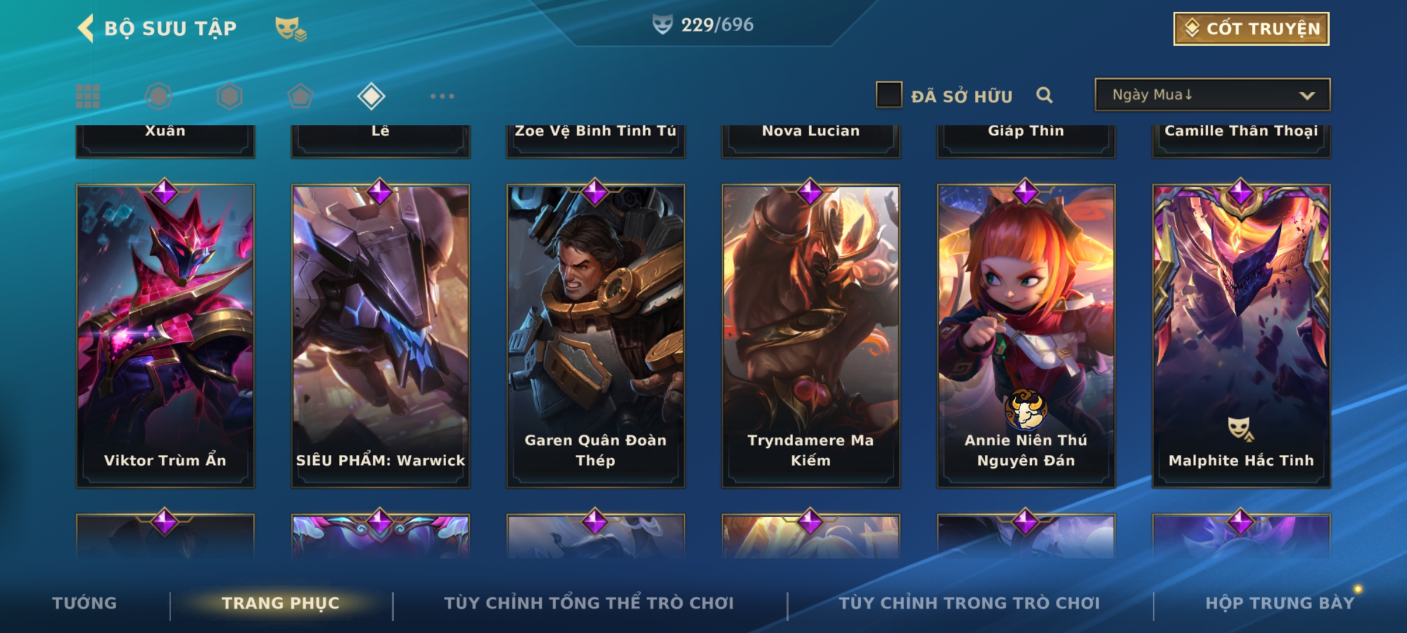1407x633 pixels.
Task: Open the Tùy Chỉnh Trong Trò Chơi tab
Action: [969, 603]
